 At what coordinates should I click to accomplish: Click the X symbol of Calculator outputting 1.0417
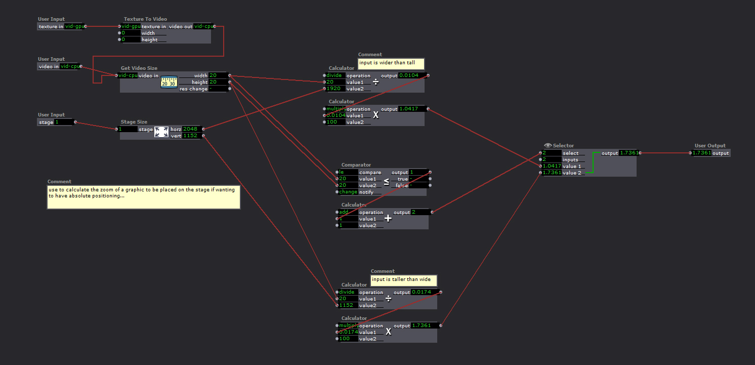click(375, 115)
